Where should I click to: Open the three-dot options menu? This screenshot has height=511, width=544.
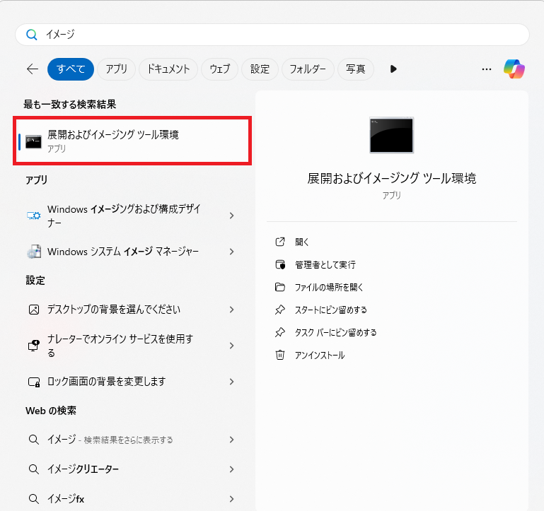click(487, 69)
